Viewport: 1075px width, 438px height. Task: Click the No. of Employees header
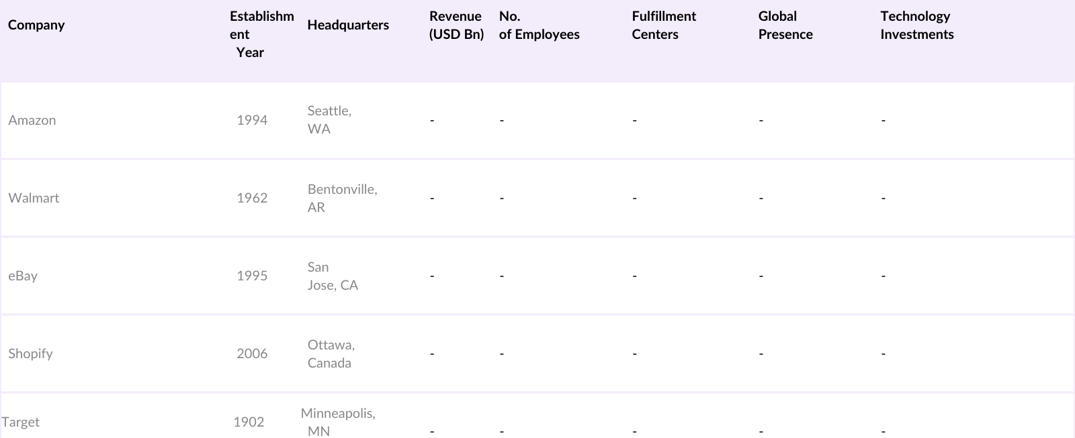(539, 25)
